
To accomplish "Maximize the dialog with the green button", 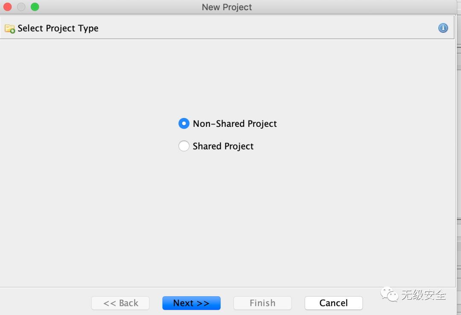I will point(35,7).
